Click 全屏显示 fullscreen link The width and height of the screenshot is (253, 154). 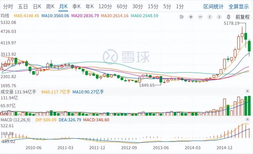(x=238, y=7)
